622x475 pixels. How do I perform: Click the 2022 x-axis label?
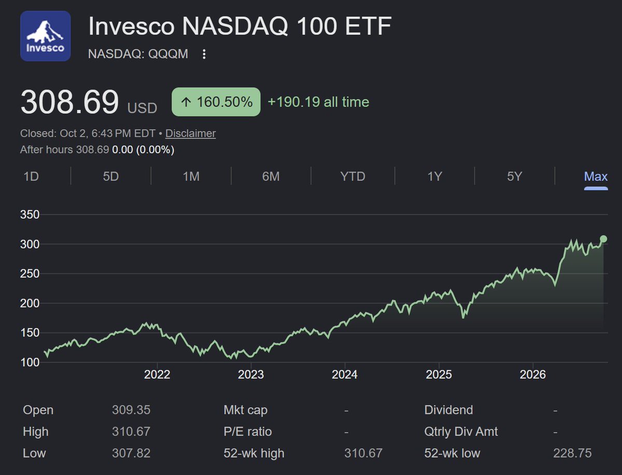157,375
